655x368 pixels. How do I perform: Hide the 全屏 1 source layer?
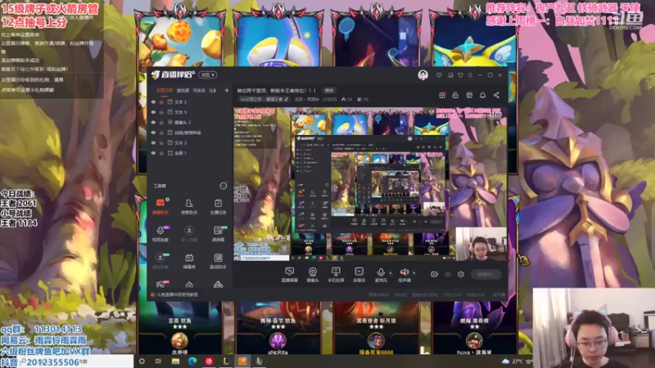(x=153, y=153)
